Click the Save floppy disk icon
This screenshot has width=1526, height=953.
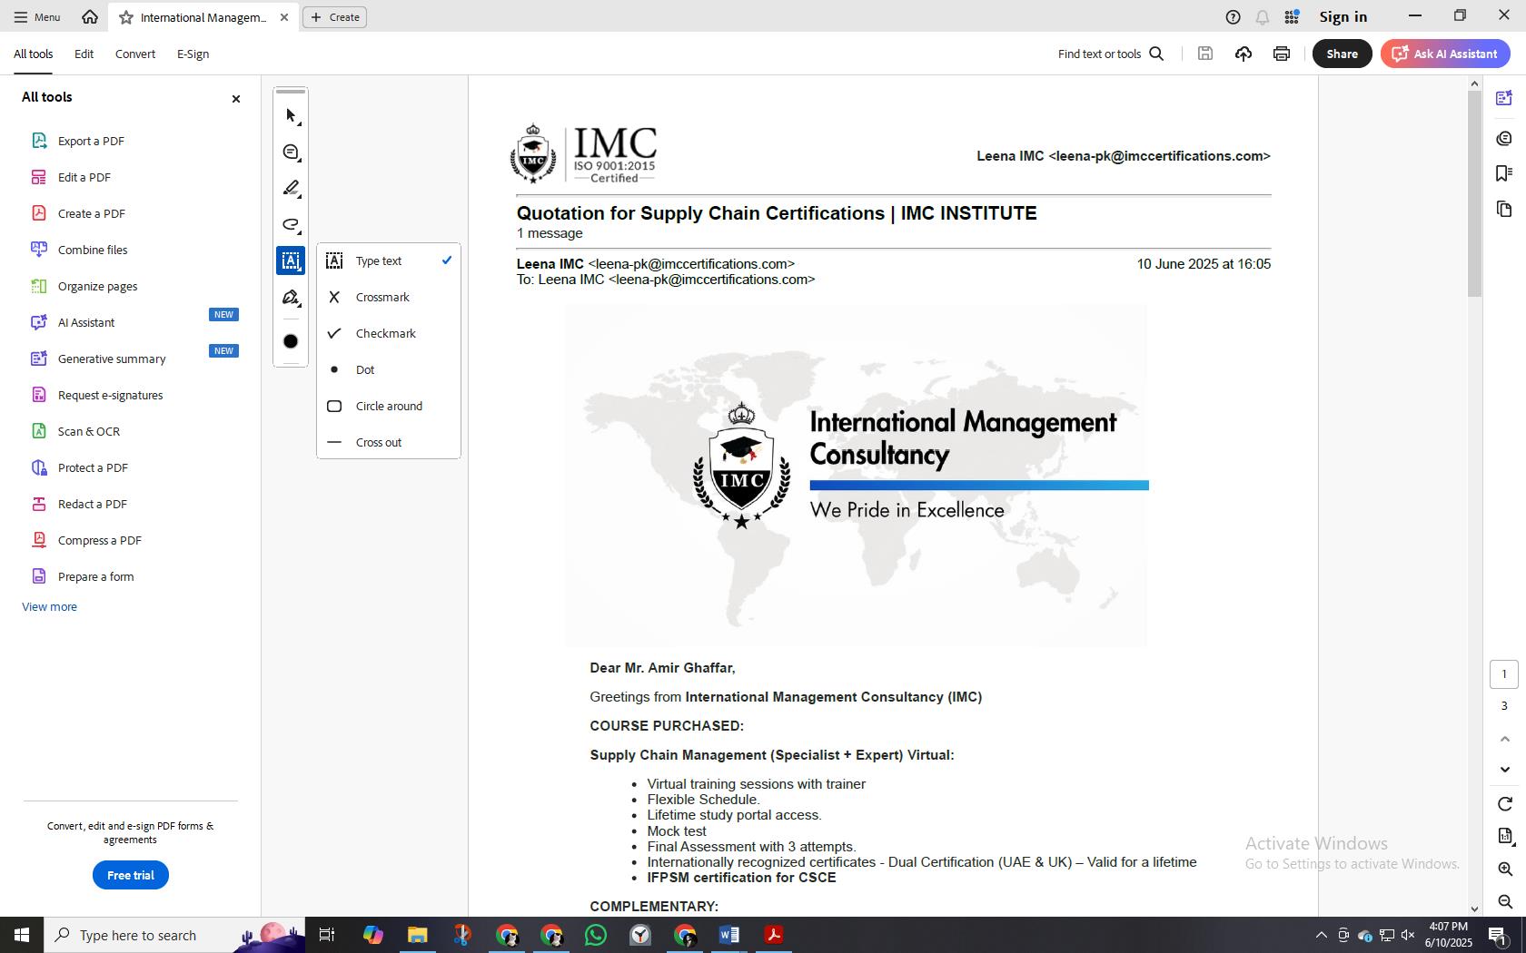click(x=1205, y=54)
